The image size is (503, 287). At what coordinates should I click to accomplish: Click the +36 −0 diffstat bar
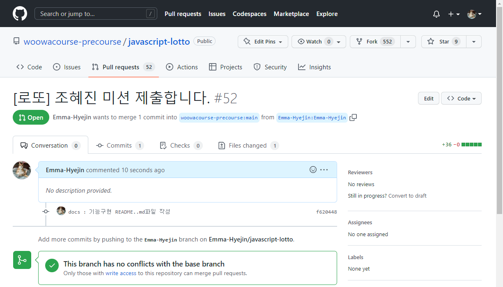click(x=462, y=144)
